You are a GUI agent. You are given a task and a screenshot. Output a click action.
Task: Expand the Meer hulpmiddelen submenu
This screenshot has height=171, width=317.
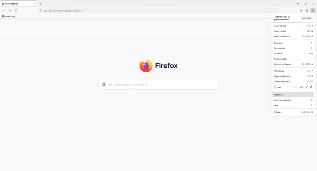[x=293, y=100]
